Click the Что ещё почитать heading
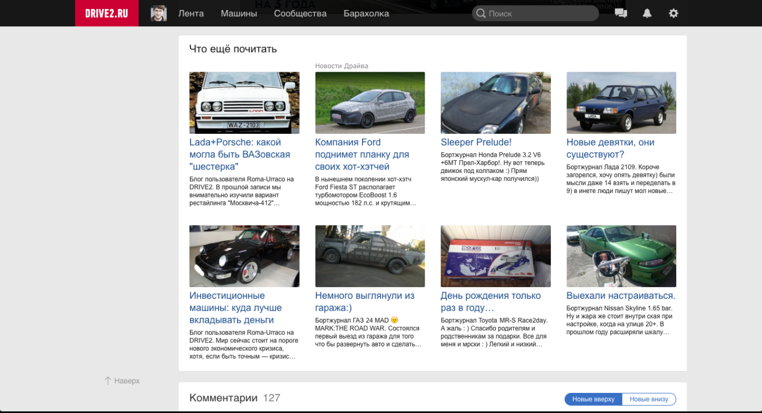The width and height of the screenshot is (762, 413). pyautogui.click(x=233, y=49)
